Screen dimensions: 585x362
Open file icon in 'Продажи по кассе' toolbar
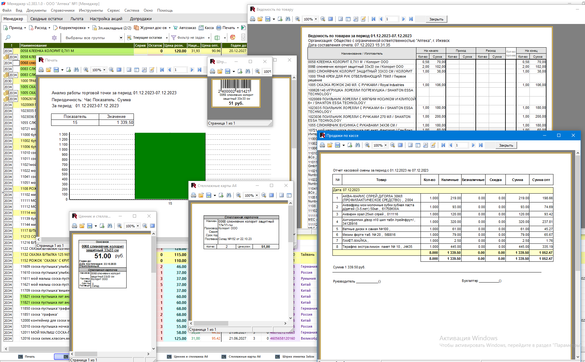point(330,145)
